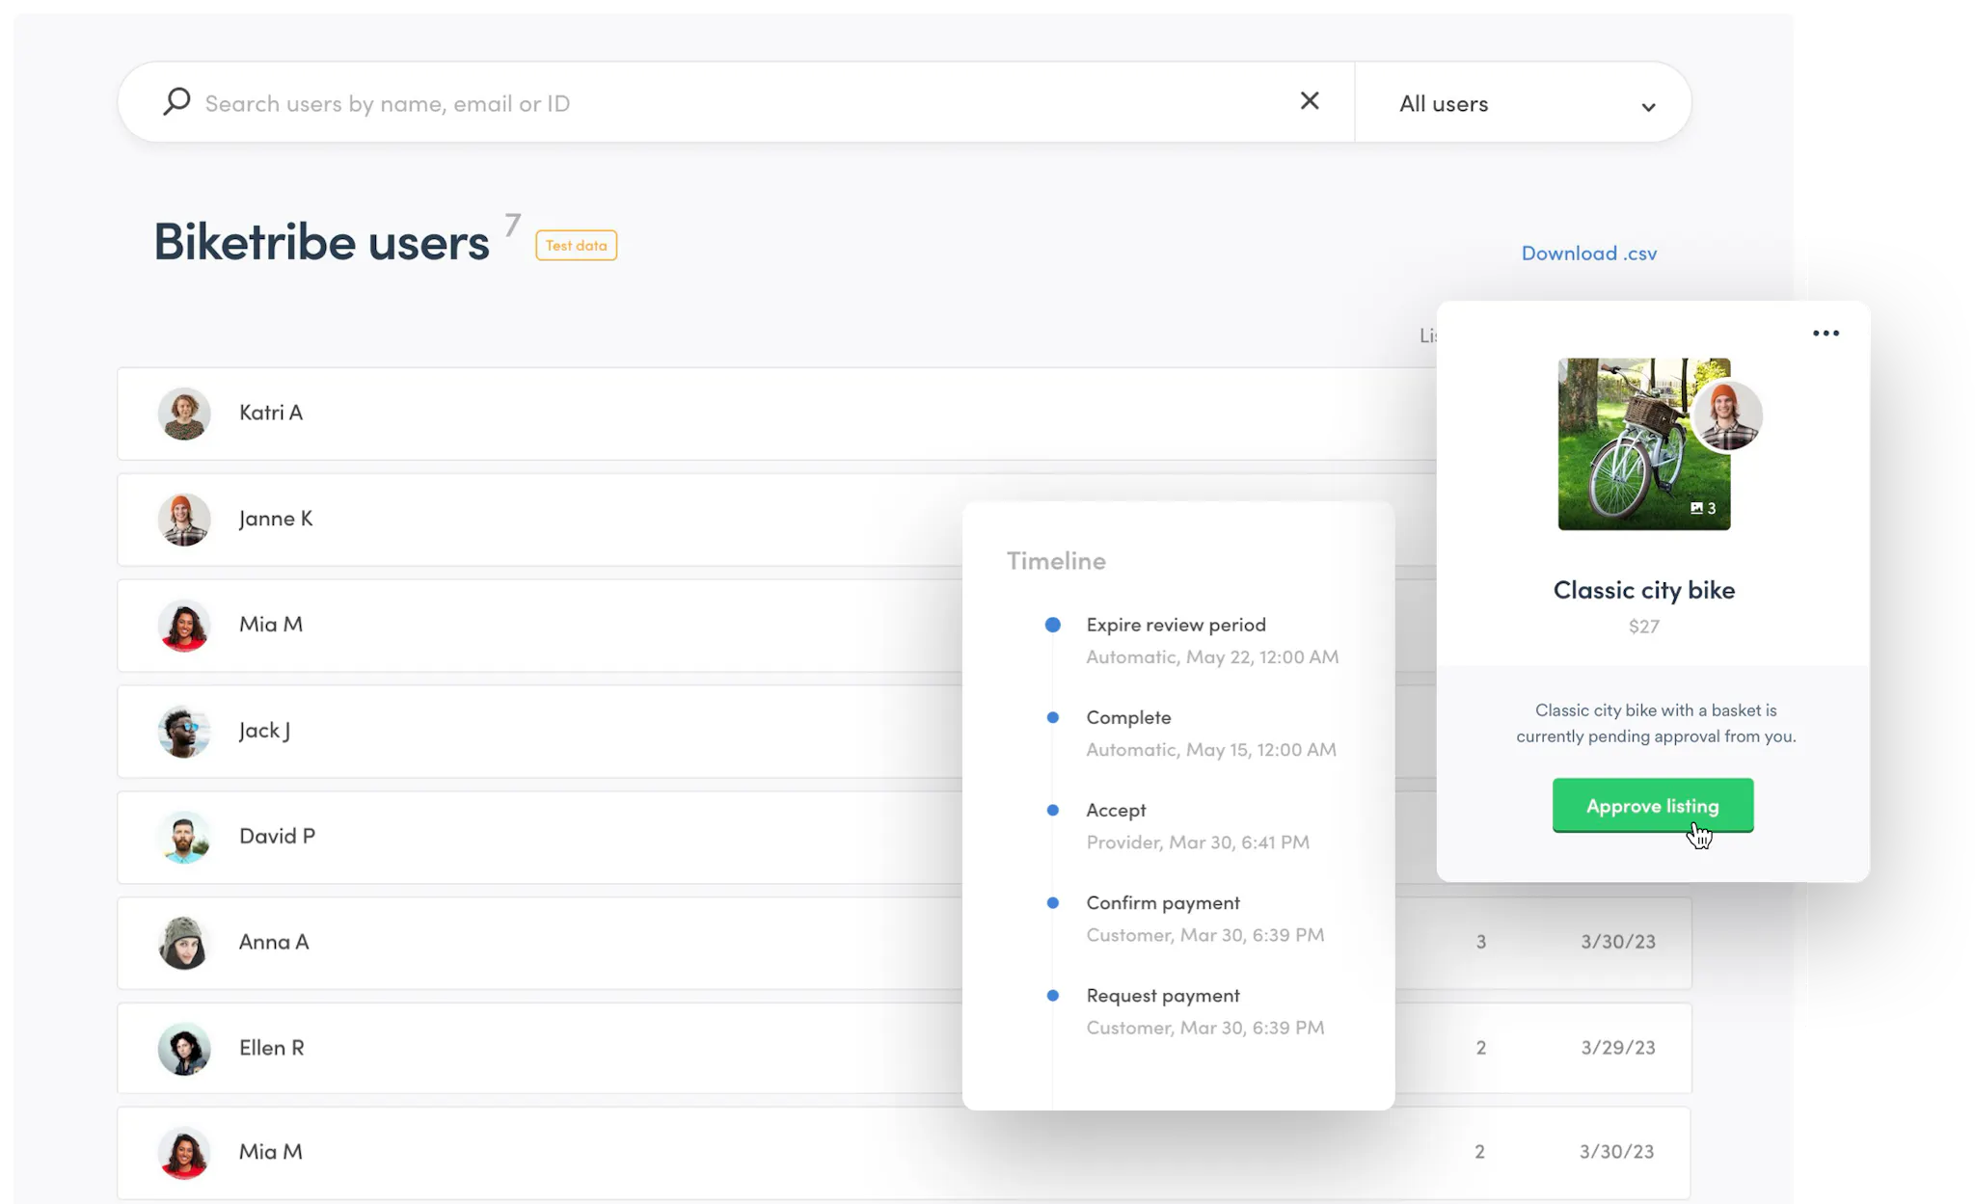Open the bike listing photo thumbnail
Image resolution: width=1975 pixels, height=1204 pixels.
click(x=1643, y=444)
